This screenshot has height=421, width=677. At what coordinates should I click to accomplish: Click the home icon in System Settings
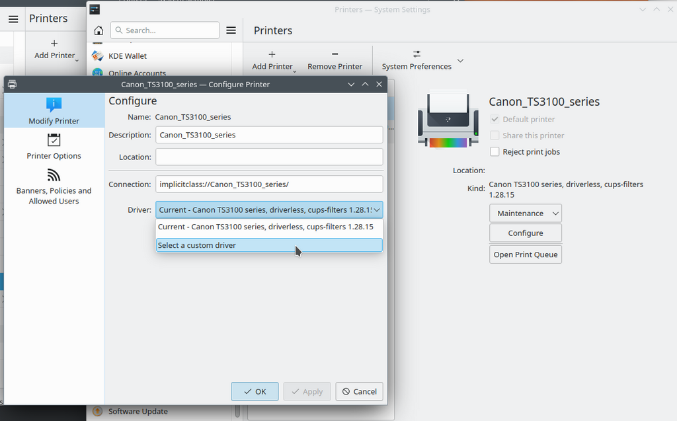tap(99, 30)
